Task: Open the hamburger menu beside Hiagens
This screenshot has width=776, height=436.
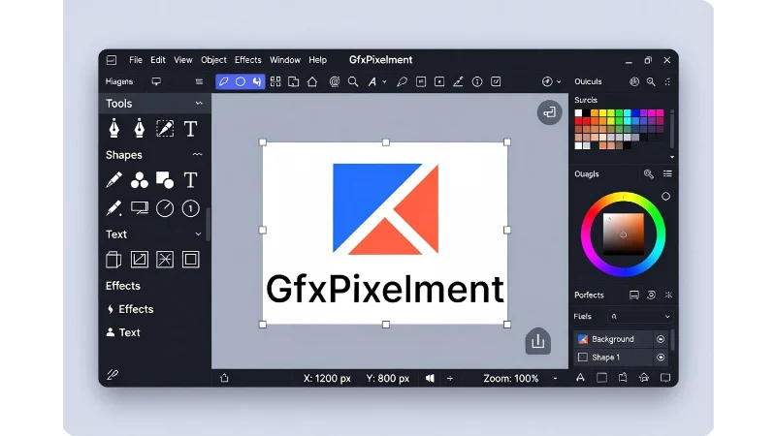Action: [199, 82]
